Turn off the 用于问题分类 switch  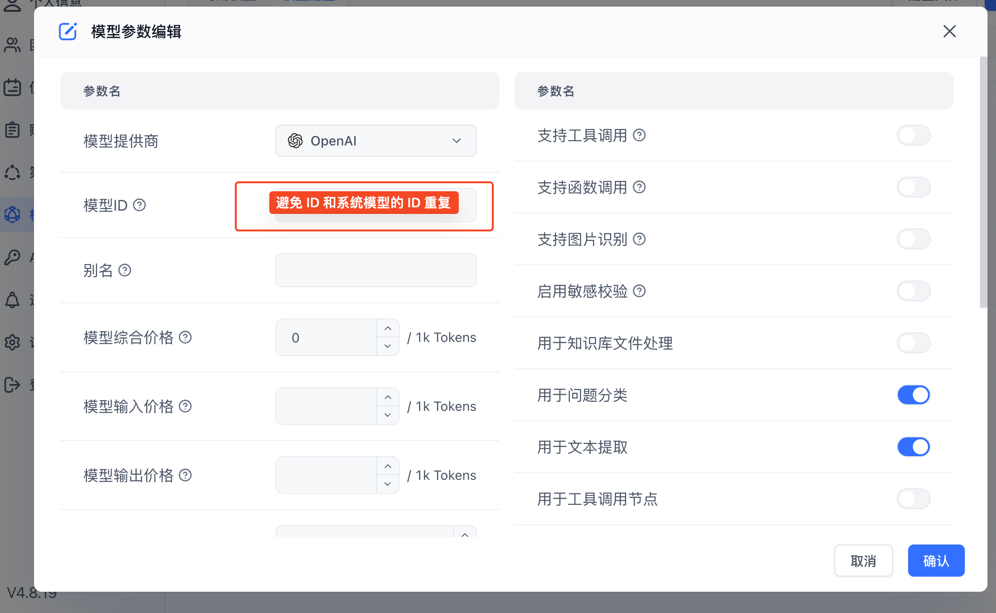pyautogui.click(x=913, y=395)
